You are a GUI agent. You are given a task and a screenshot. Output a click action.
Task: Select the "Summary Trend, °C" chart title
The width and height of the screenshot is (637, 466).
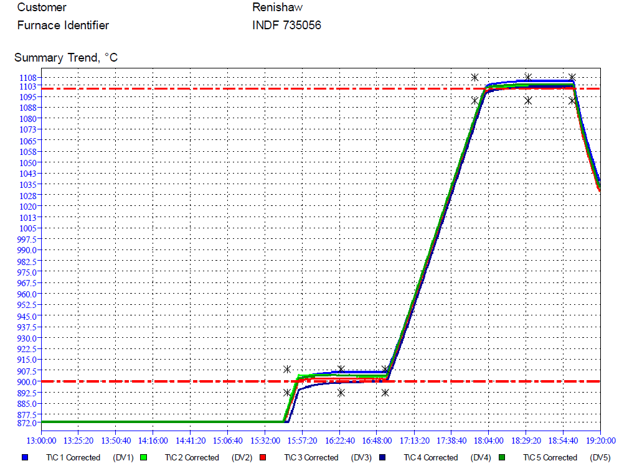[66, 58]
